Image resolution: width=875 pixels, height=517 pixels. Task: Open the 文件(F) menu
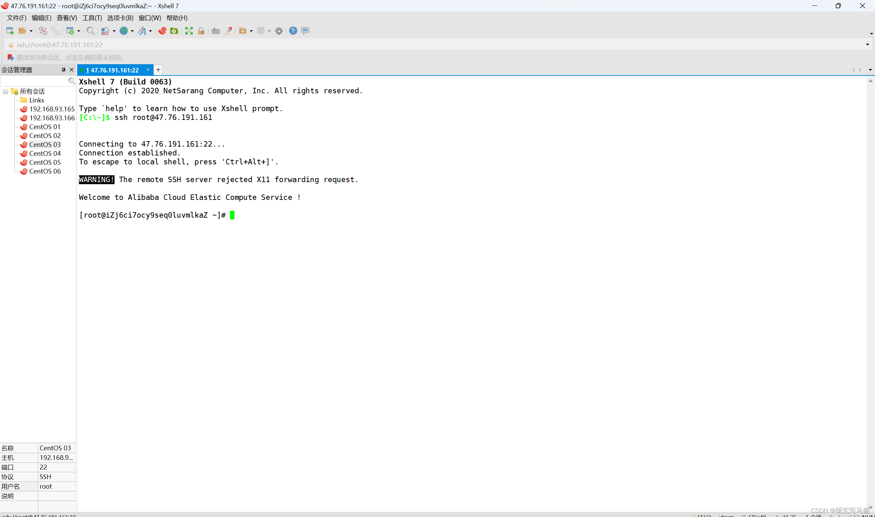[16, 18]
